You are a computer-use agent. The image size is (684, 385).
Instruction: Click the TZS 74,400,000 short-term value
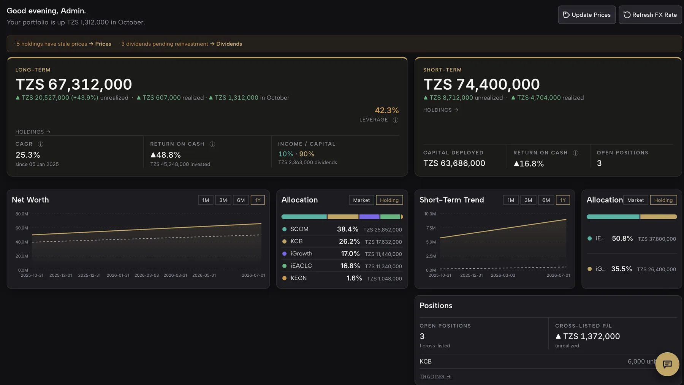[481, 84]
